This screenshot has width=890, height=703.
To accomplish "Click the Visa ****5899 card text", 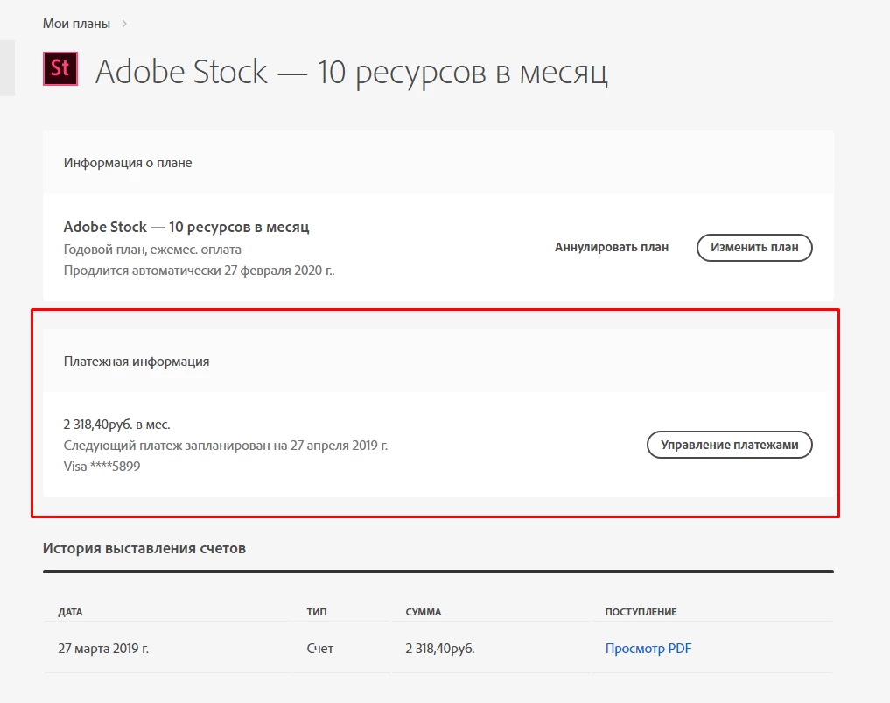I will point(102,467).
